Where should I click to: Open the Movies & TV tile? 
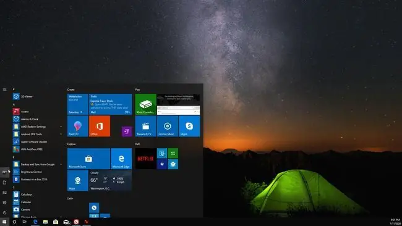[x=145, y=126]
